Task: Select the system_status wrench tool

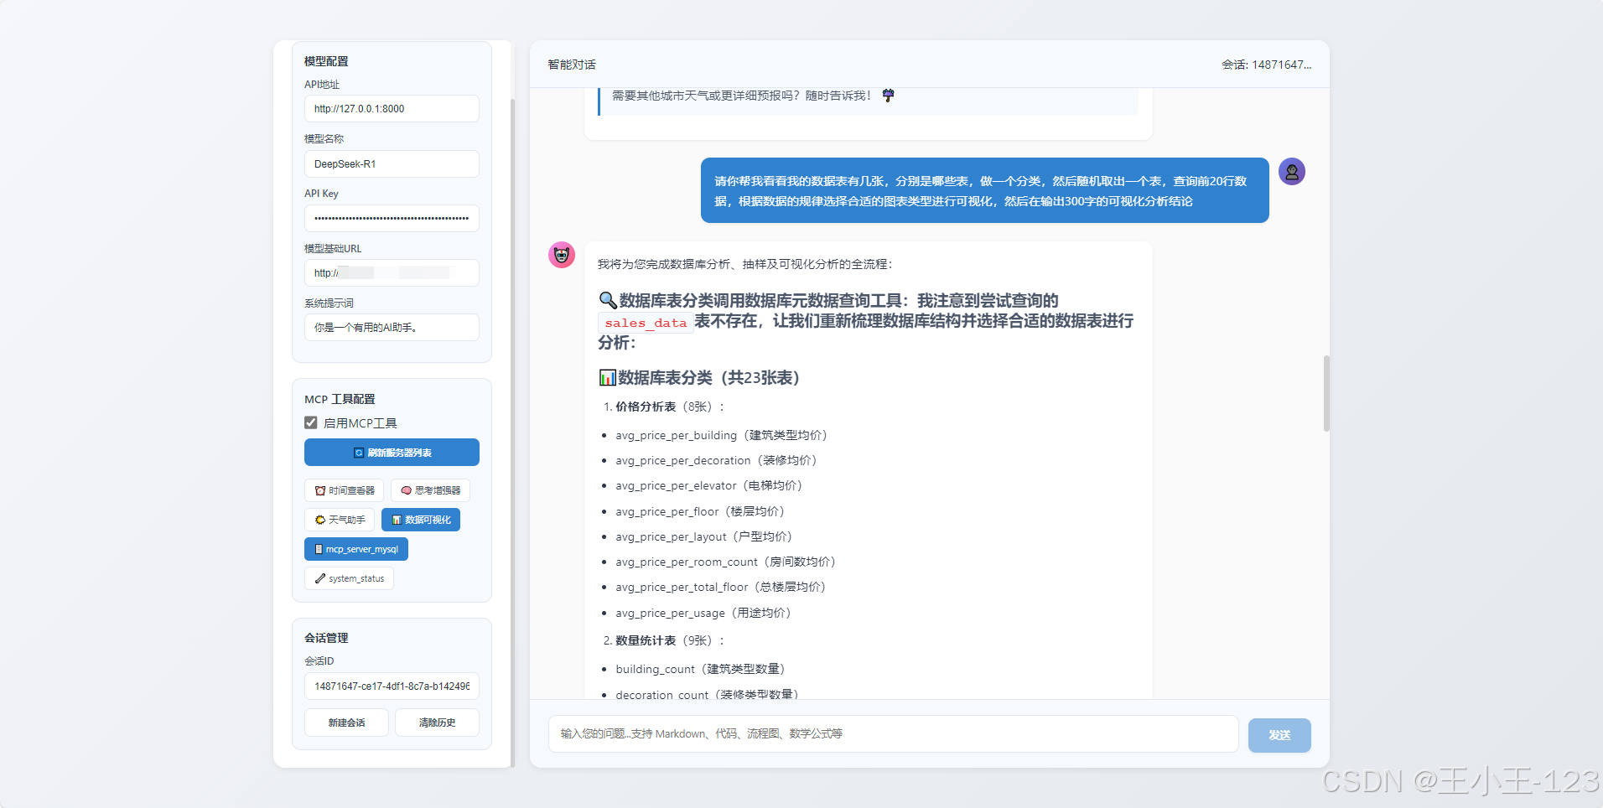Action: (349, 578)
